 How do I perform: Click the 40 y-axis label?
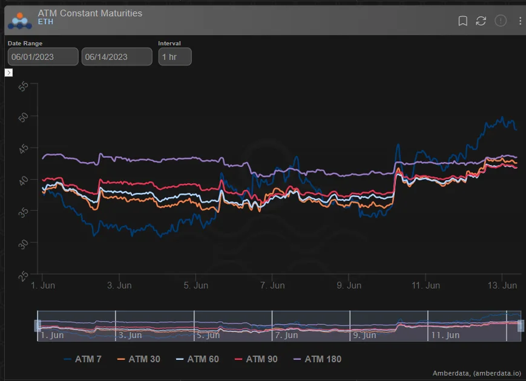tap(23, 181)
